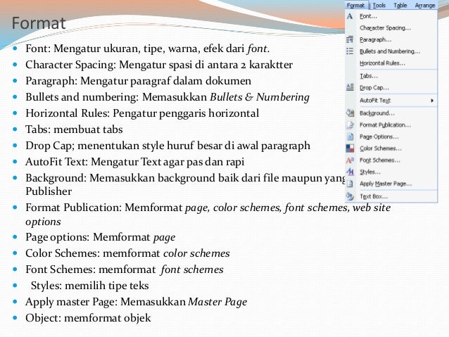449x337 pixels.
Task: Click 'Background: Memasukkan background' line
Action: [x=185, y=184]
